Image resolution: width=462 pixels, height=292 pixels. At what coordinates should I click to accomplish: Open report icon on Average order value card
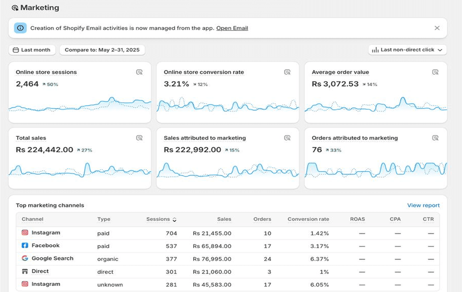point(435,72)
